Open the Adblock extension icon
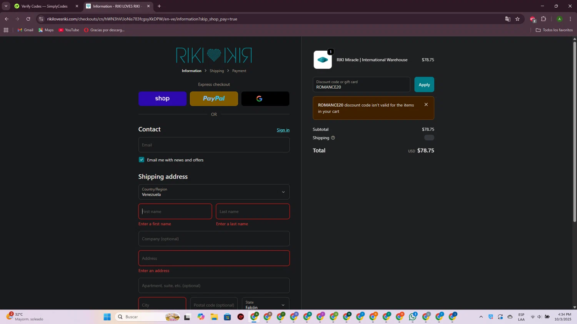The image size is (577, 324). coord(533,19)
